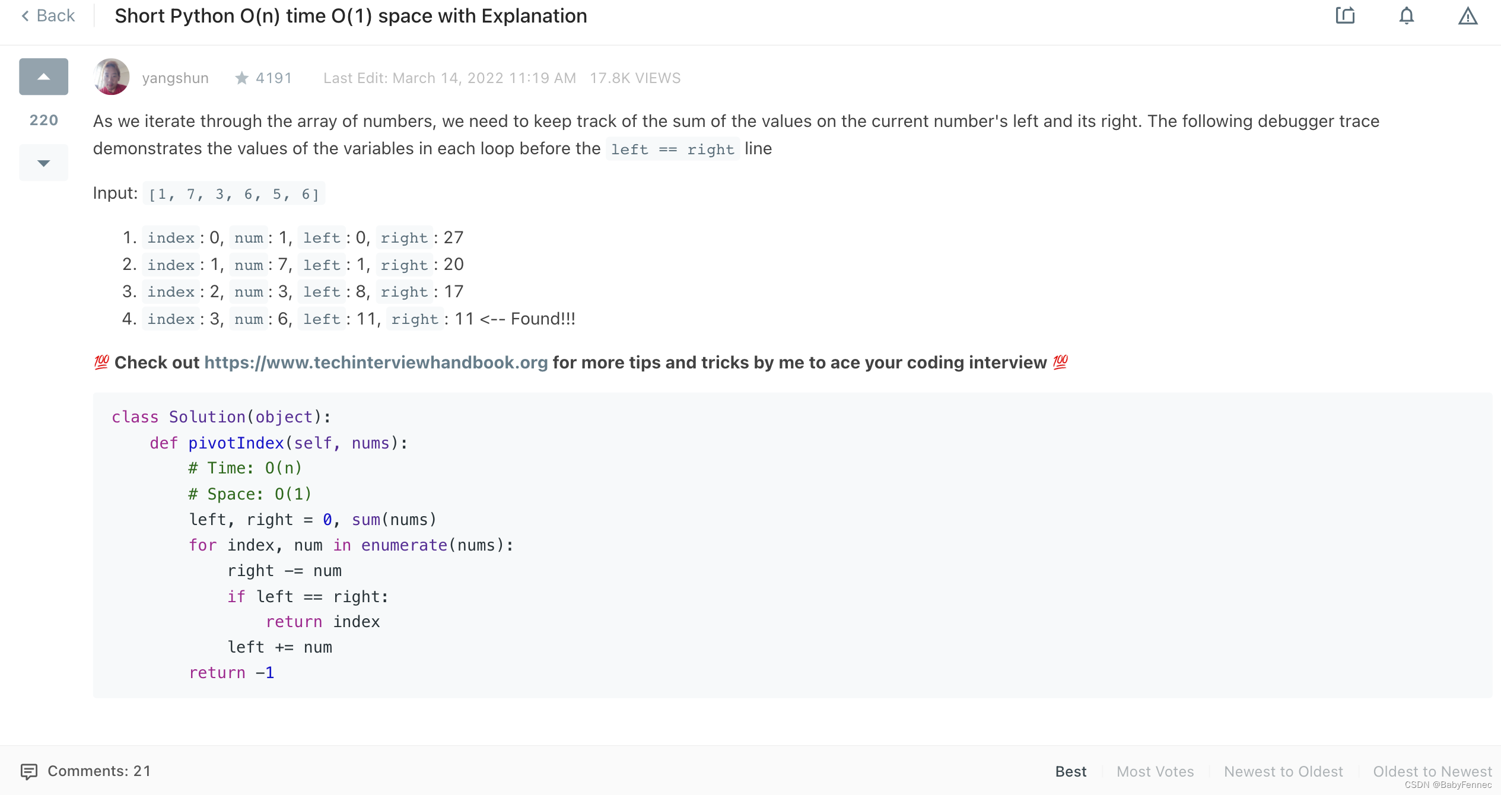Click the notification bell icon
Viewport: 1501px width, 795px height.
pyautogui.click(x=1407, y=16)
